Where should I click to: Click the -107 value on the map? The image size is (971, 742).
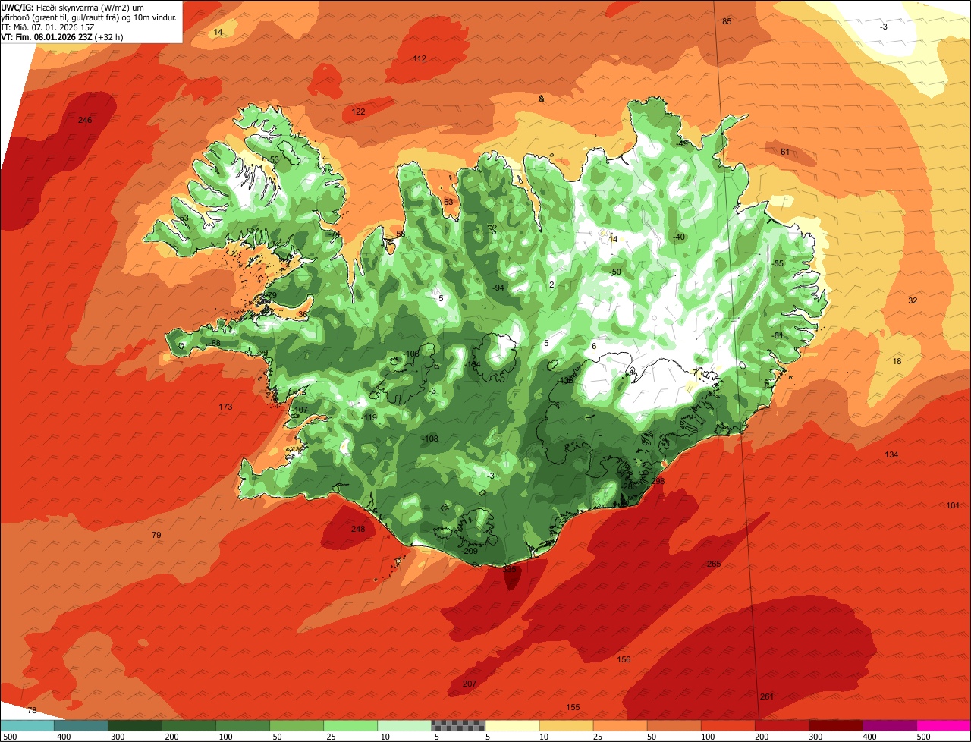coord(300,410)
